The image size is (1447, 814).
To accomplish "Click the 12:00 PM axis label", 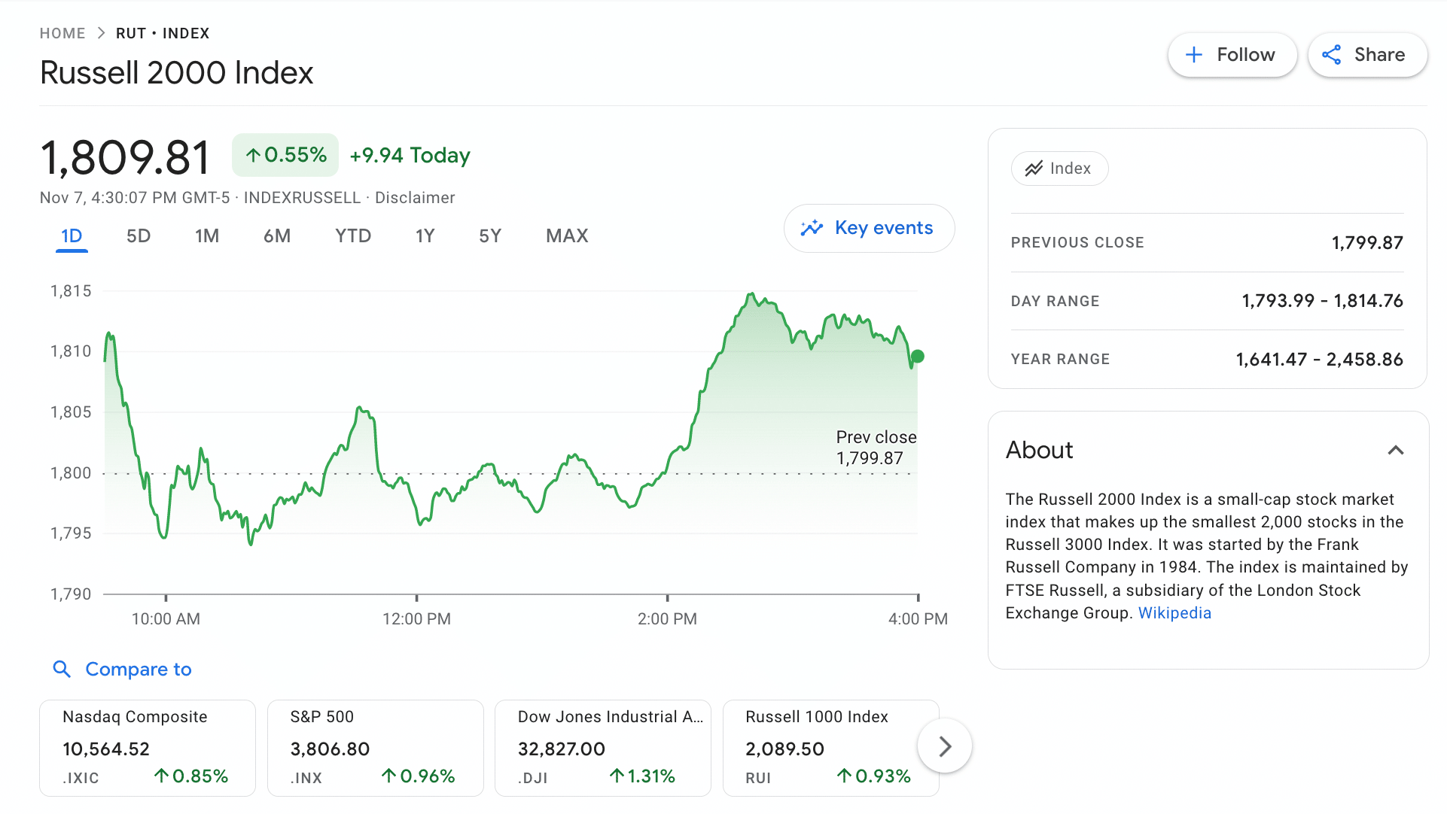I will coord(416,619).
